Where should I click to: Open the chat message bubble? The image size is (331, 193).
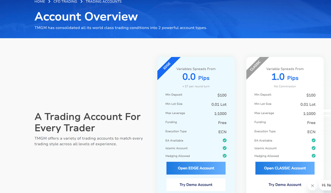click(x=326, y=185)
